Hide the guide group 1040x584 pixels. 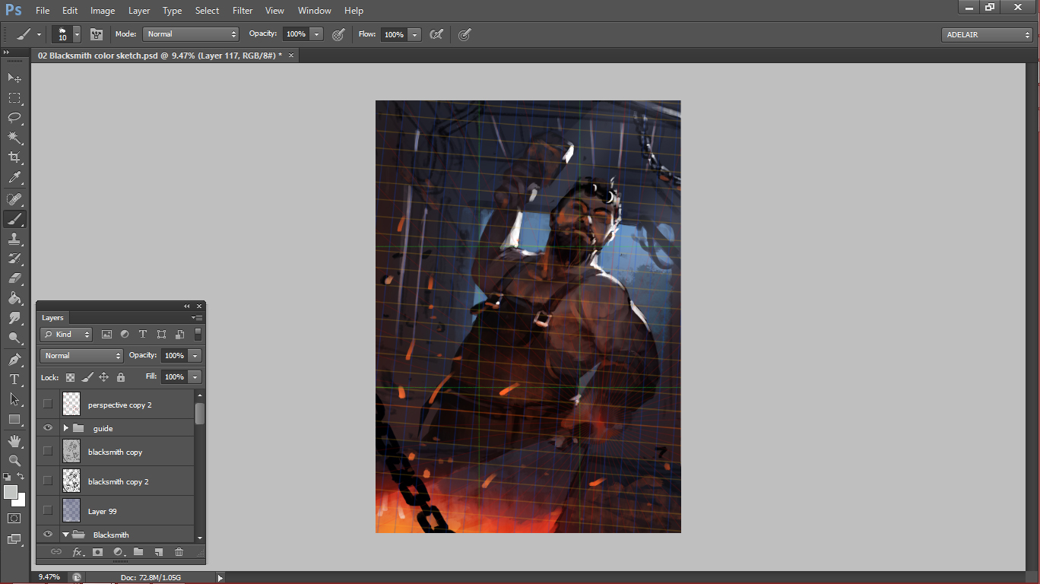point(48,428)
